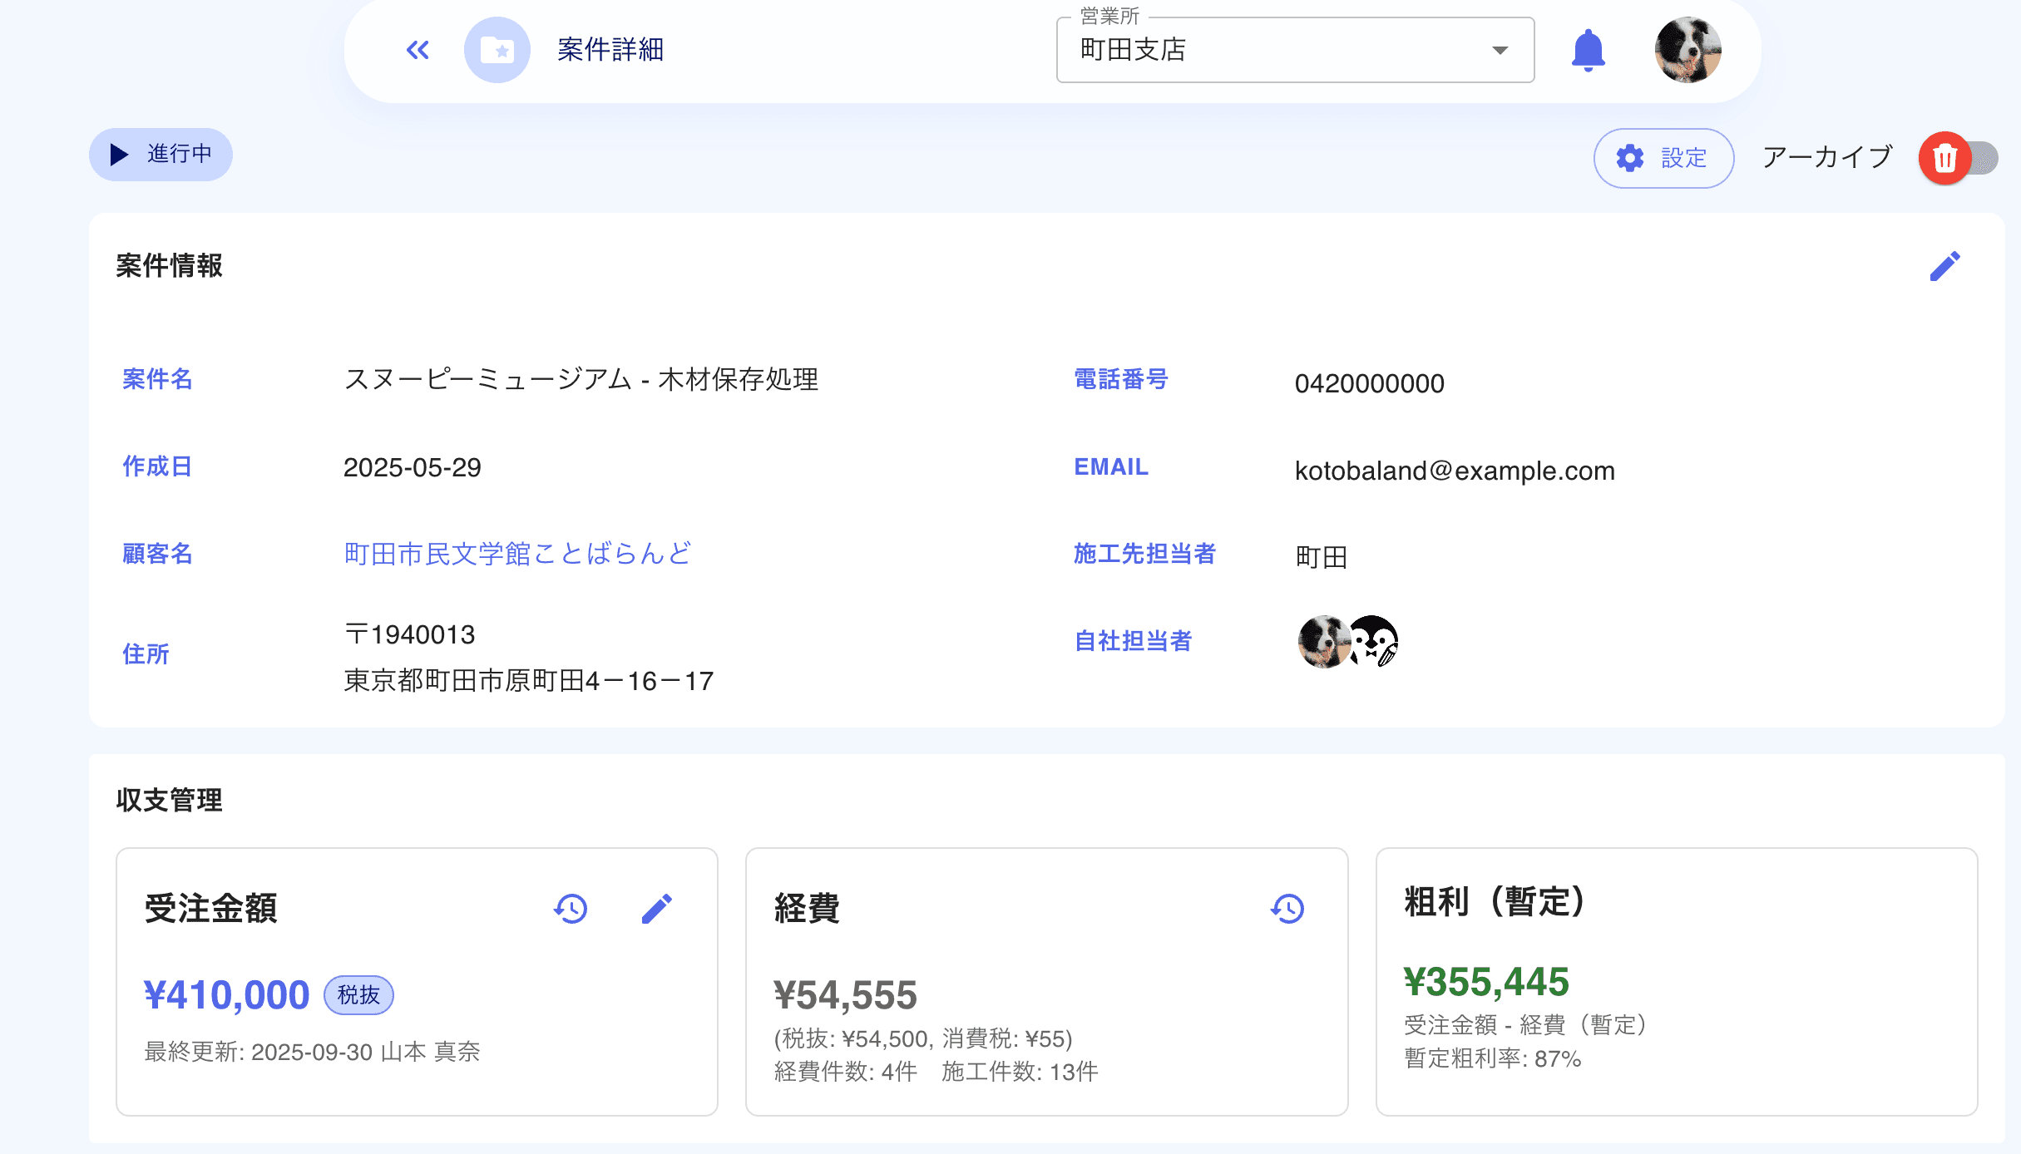Click the 税抜 chip beside ¥410,000
Viewport: 2021px width, 1154px height.
pos(358,994)
